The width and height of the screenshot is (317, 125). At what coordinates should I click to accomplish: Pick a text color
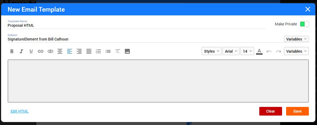click(x=259, y=51)
